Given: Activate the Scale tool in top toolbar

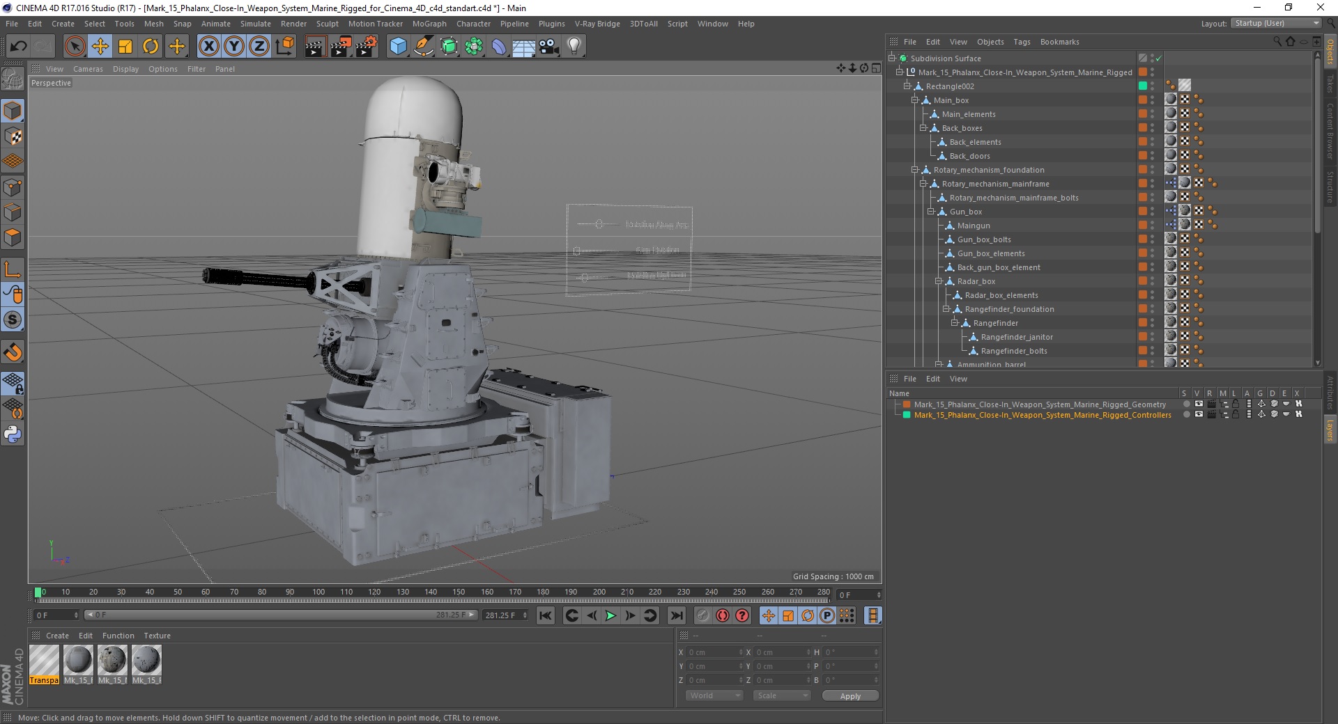Looking at the screenshot, I should point(125,47).
